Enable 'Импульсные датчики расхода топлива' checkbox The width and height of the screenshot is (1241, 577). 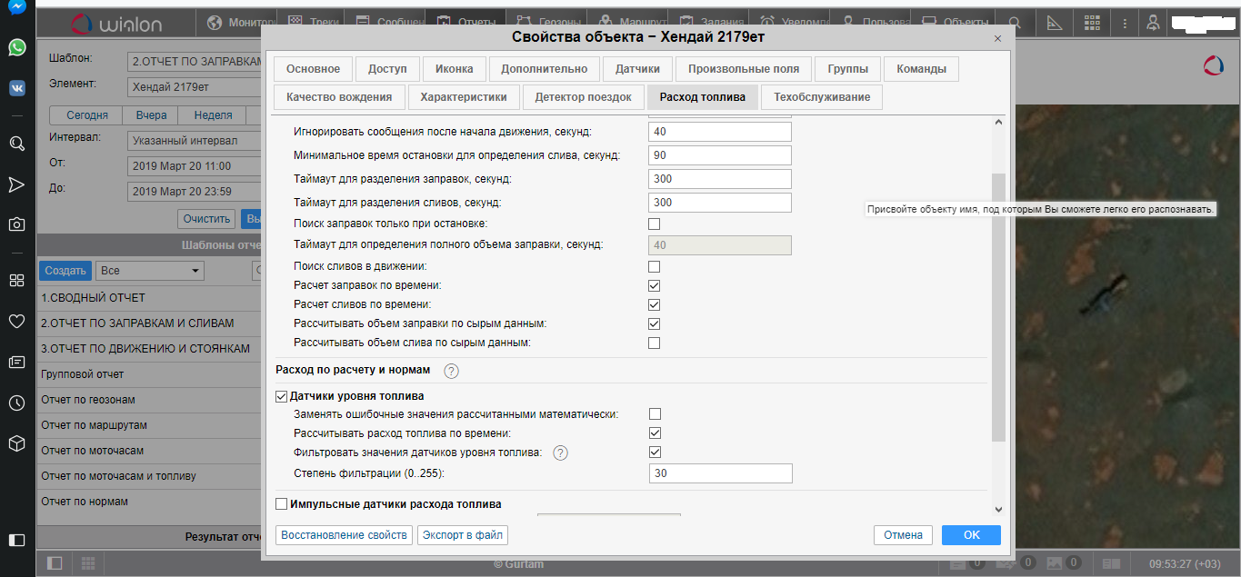[281, 504]
